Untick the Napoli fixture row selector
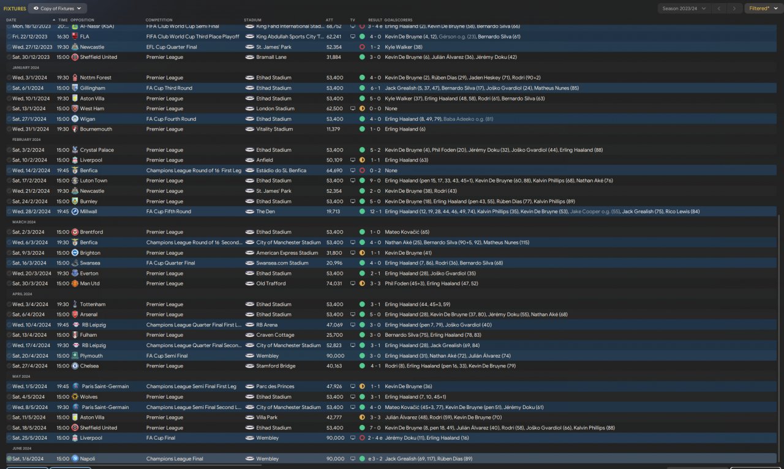784x469 pixels. [9, 459]
